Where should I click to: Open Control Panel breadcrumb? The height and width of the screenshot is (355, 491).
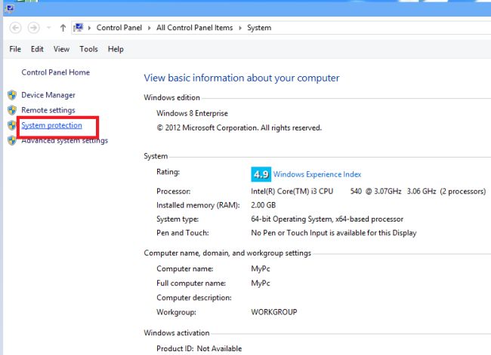119,27
